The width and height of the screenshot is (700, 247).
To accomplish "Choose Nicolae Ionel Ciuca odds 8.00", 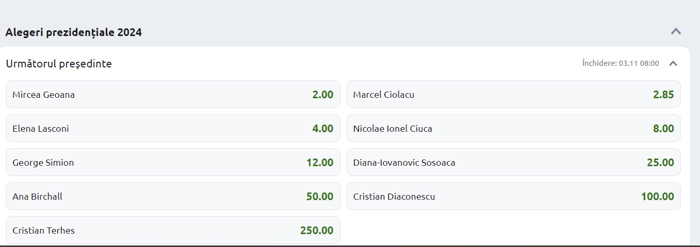I will 513,129.
